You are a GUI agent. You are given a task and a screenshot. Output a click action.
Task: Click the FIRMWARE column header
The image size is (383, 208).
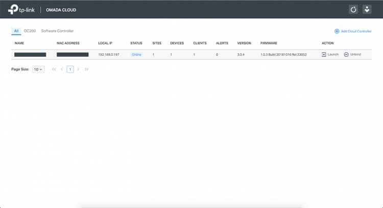[269, 43]
